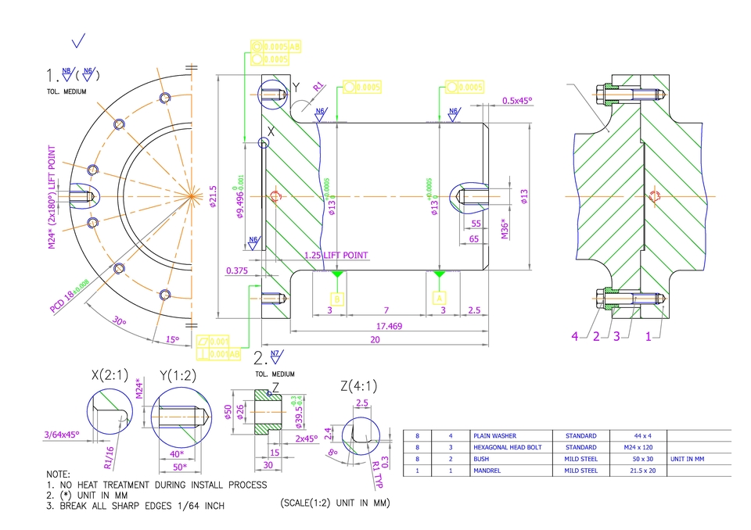
Task: Click datum feature symbol B near dimension 3
Action: [336, 297]
